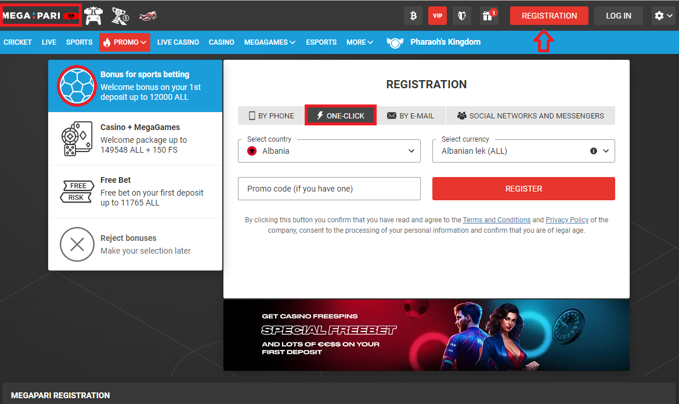
Task: Click the red REGISTER button
Action: (523, 189)
